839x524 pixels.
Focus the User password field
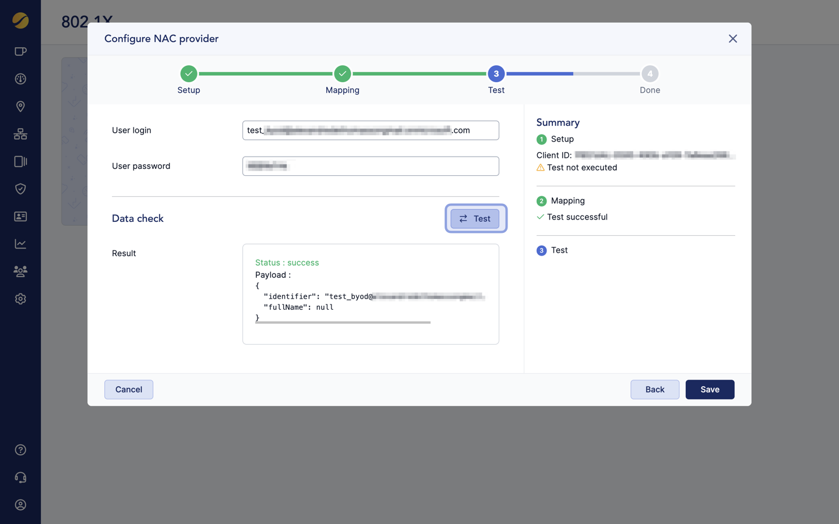pyautogui.click(x=371, y=166)
